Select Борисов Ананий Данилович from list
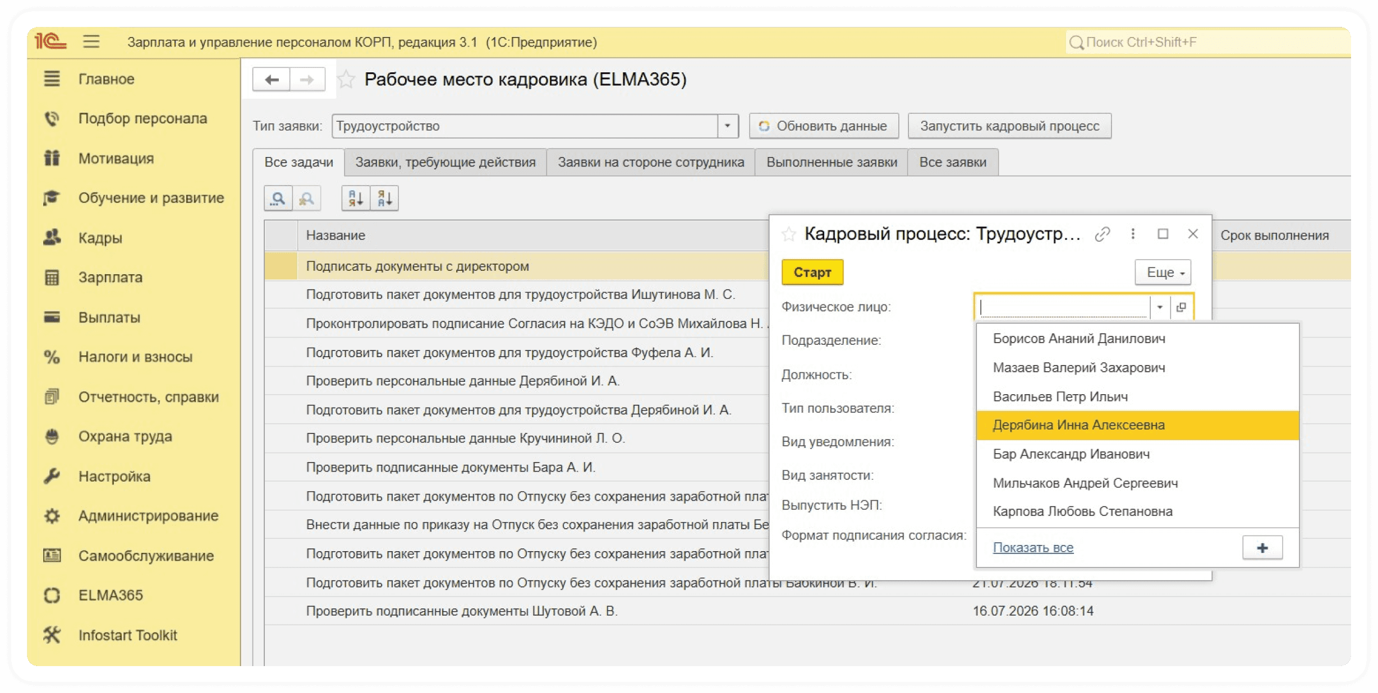The height and width of the screenshot is (693, 1378). click(x=1137, y=339)
